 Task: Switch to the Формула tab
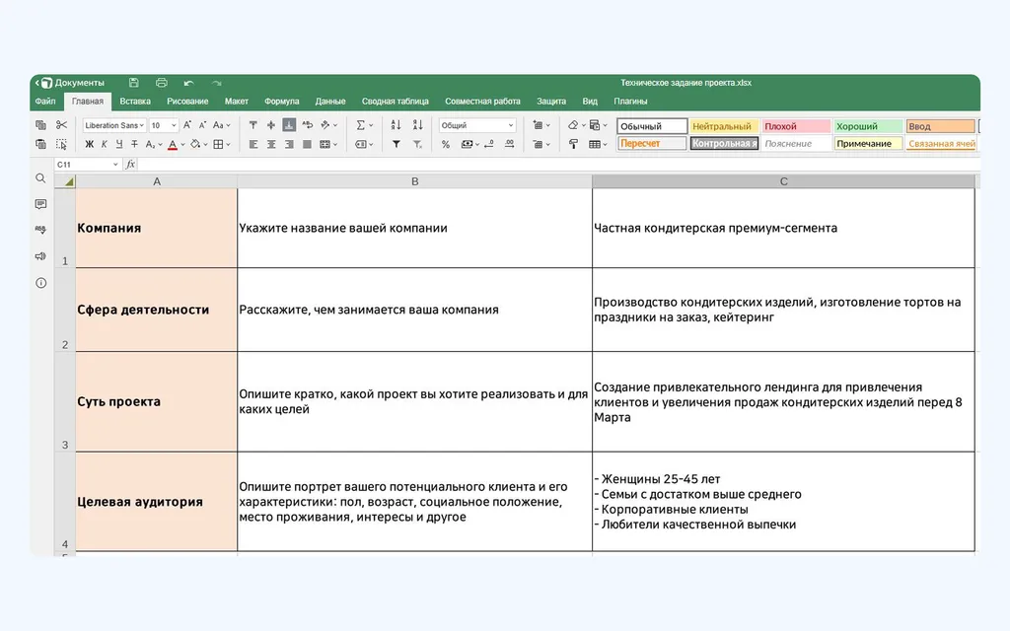281,102
